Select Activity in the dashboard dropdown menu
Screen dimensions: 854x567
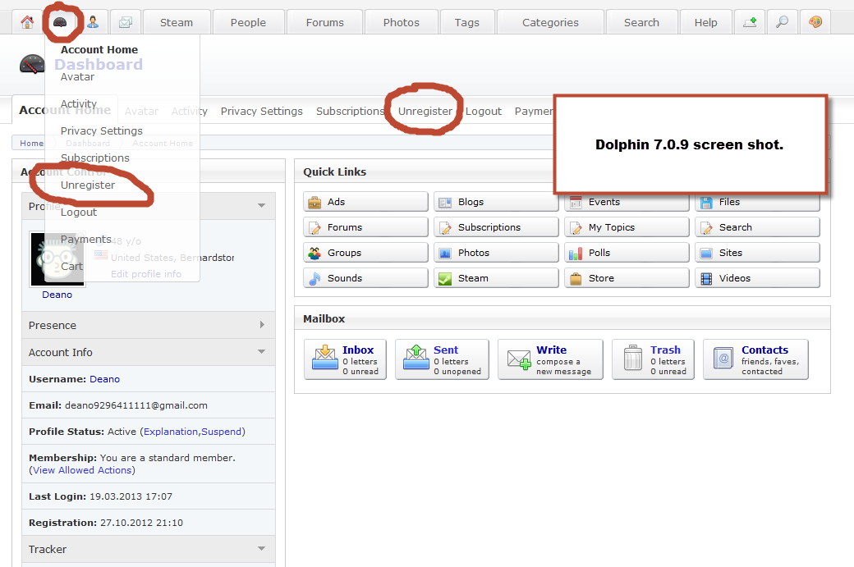click(79, 104)
